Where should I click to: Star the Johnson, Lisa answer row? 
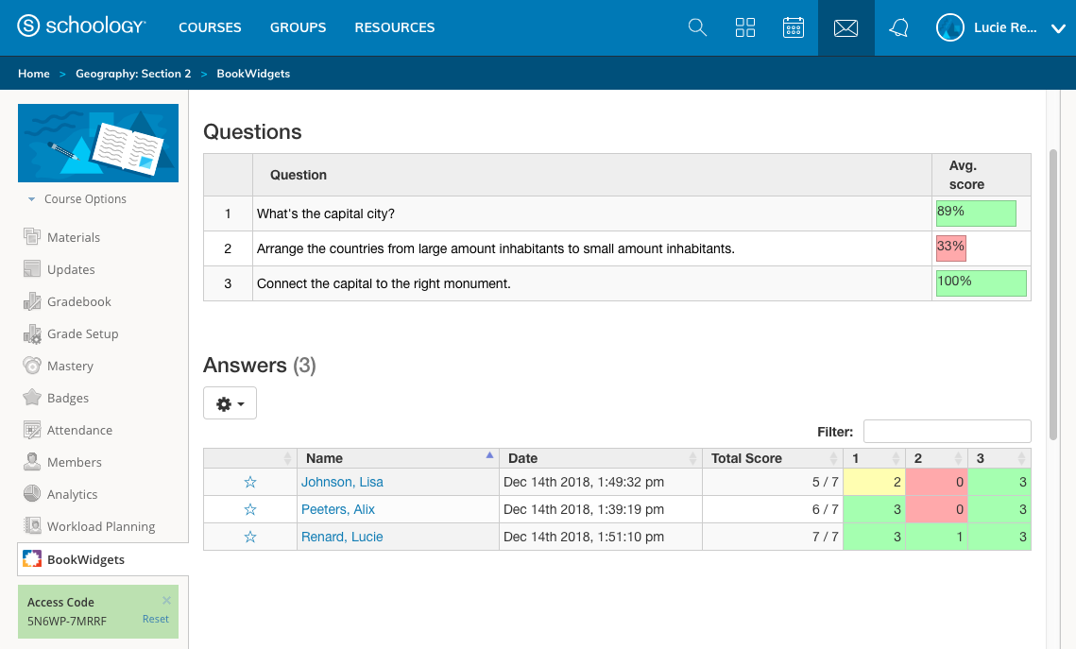(250, 482)
